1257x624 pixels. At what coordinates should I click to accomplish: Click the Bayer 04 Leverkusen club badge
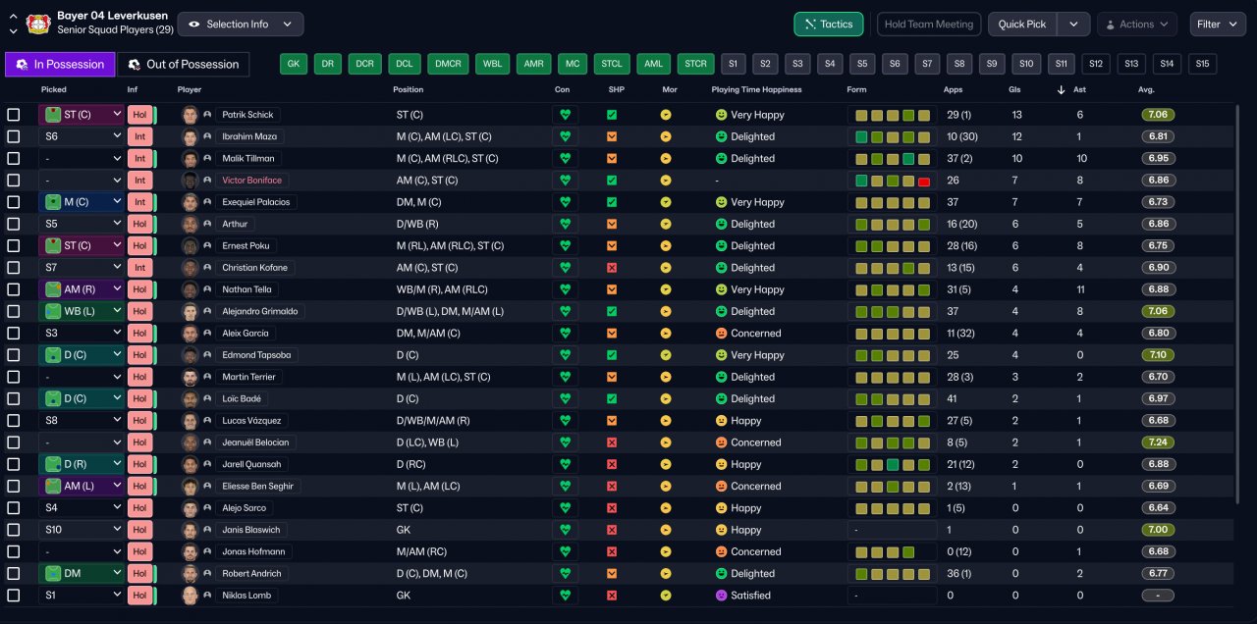[38, 24]
